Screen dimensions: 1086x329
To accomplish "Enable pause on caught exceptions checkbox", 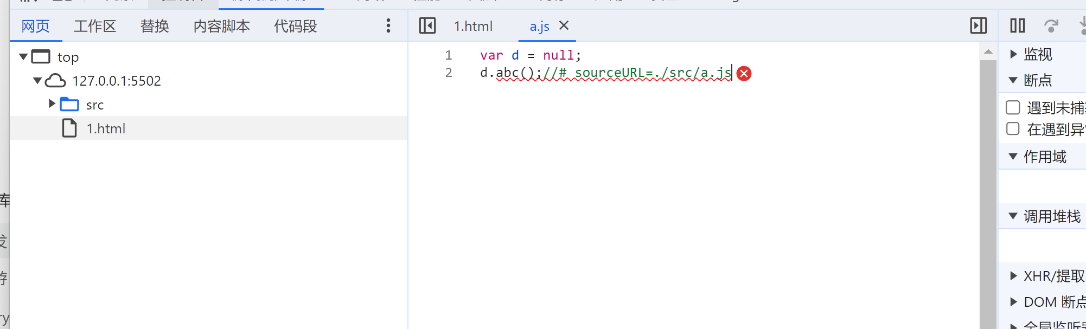I will coord(1013,129).
